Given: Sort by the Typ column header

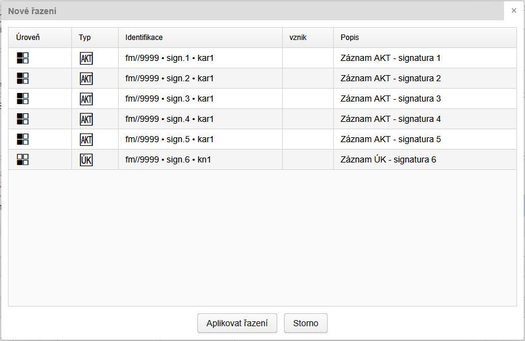Looking at the screenshot, I should 85,38.
